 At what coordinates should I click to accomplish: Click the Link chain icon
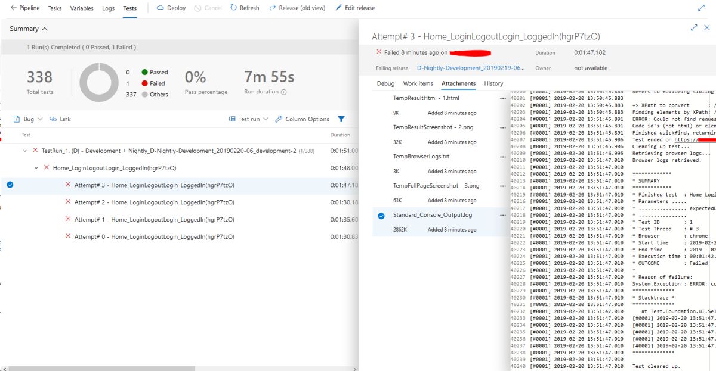[53, 119]
